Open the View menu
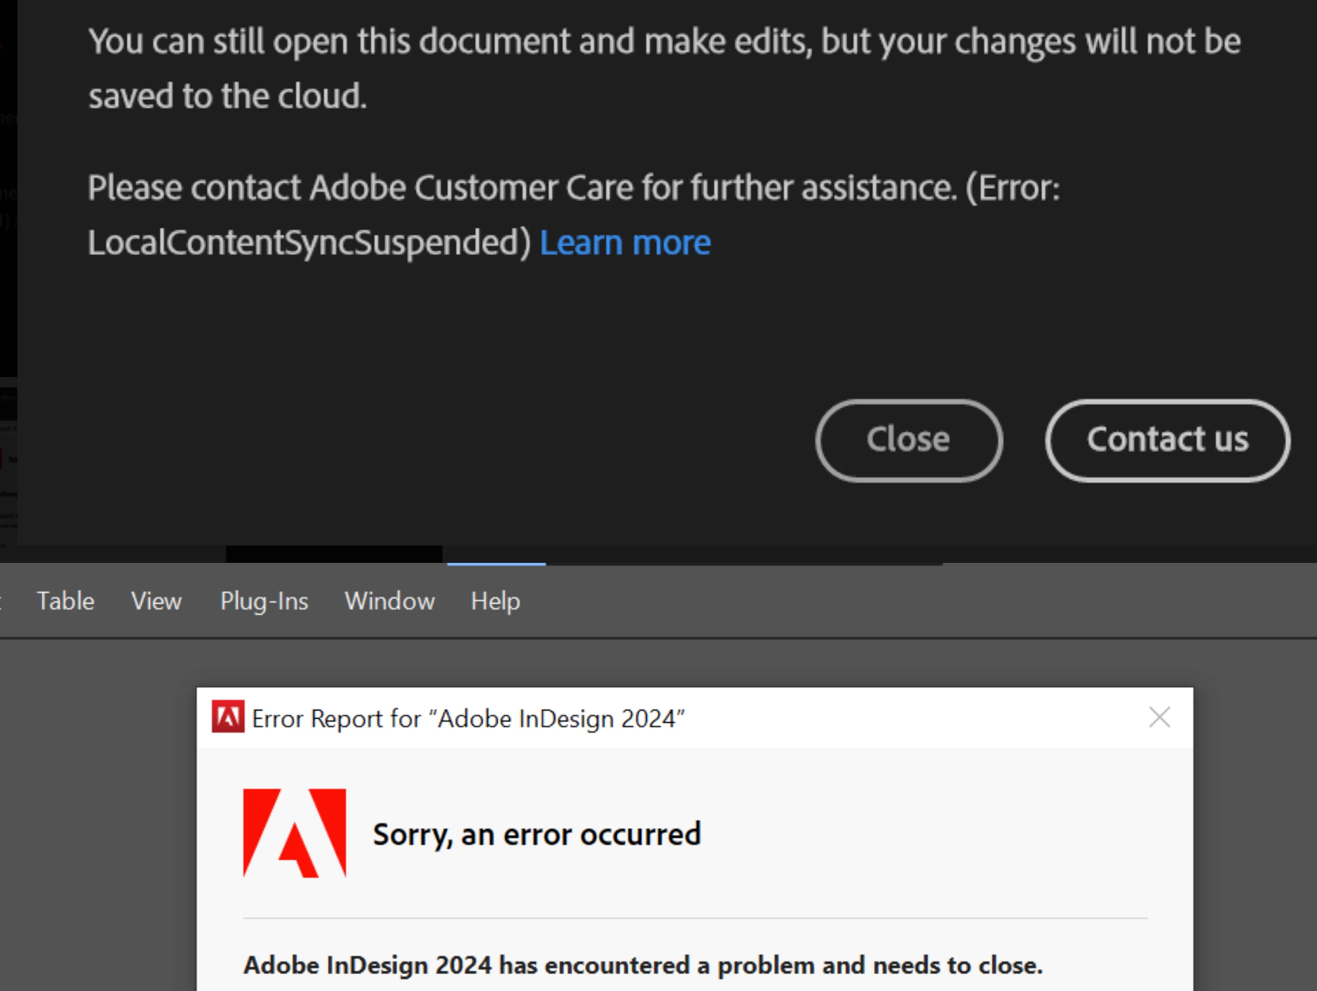This screenshot has height=991, width=1317. coord(156,601)
